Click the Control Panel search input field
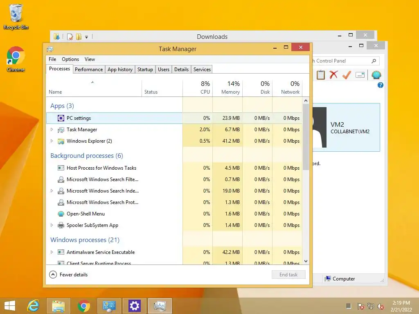This screenshot has width=419, height=314. [x=342, y=61]
